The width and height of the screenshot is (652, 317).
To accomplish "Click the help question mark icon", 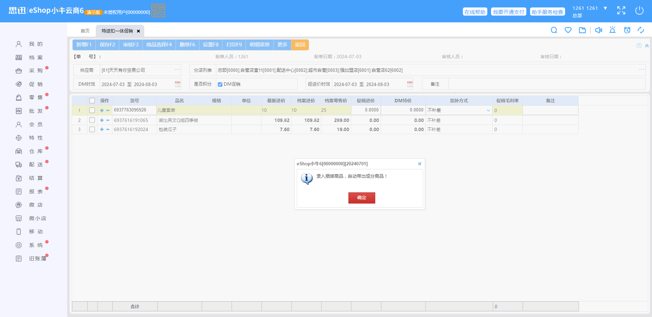I will pyautogui.click(x=639, y=46).
